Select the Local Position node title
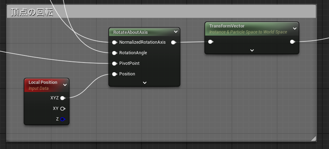Image resolution: width=329 pixels, height=149 pixels. click(43, 82)
